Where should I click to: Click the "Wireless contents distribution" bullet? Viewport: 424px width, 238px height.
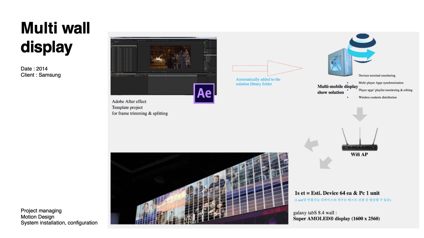tap(377, 97)
